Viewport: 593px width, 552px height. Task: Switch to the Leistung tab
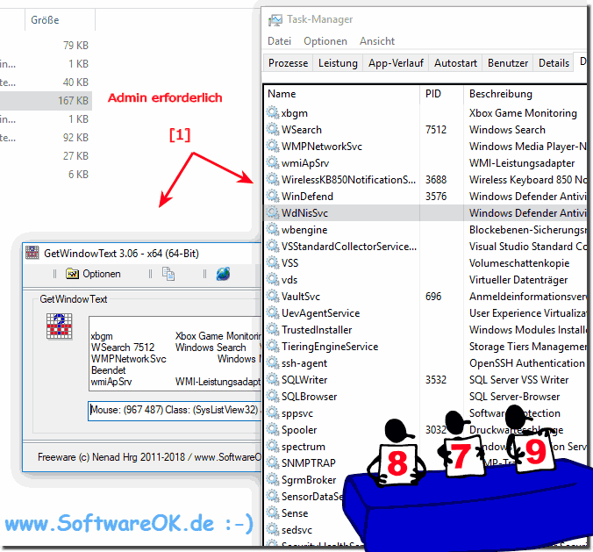point(338,63)
